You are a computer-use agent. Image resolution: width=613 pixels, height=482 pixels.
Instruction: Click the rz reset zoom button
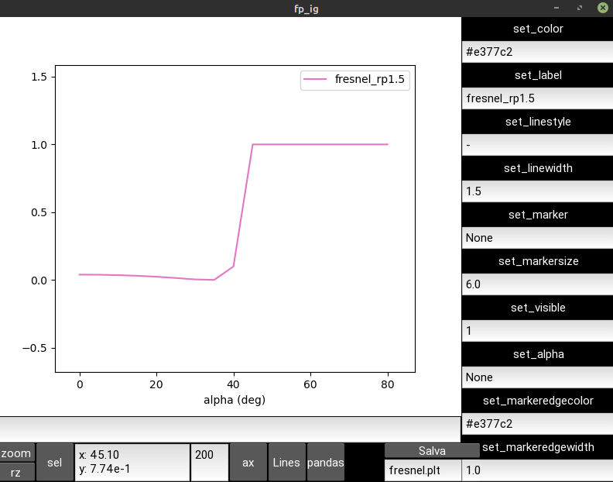tap(17, 472)
